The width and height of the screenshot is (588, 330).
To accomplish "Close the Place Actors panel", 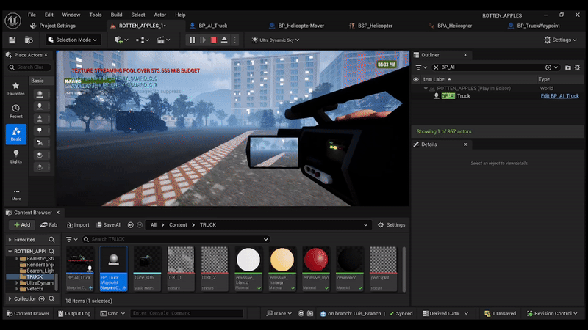I will [x=46, y=55].
